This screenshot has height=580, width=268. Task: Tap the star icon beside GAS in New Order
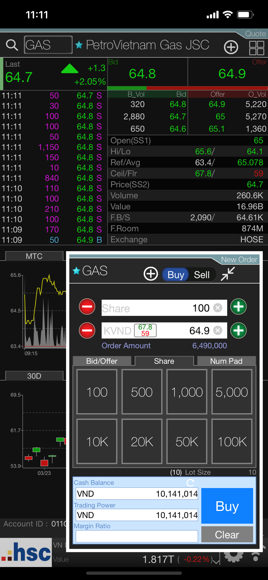[x=76, y=271]
